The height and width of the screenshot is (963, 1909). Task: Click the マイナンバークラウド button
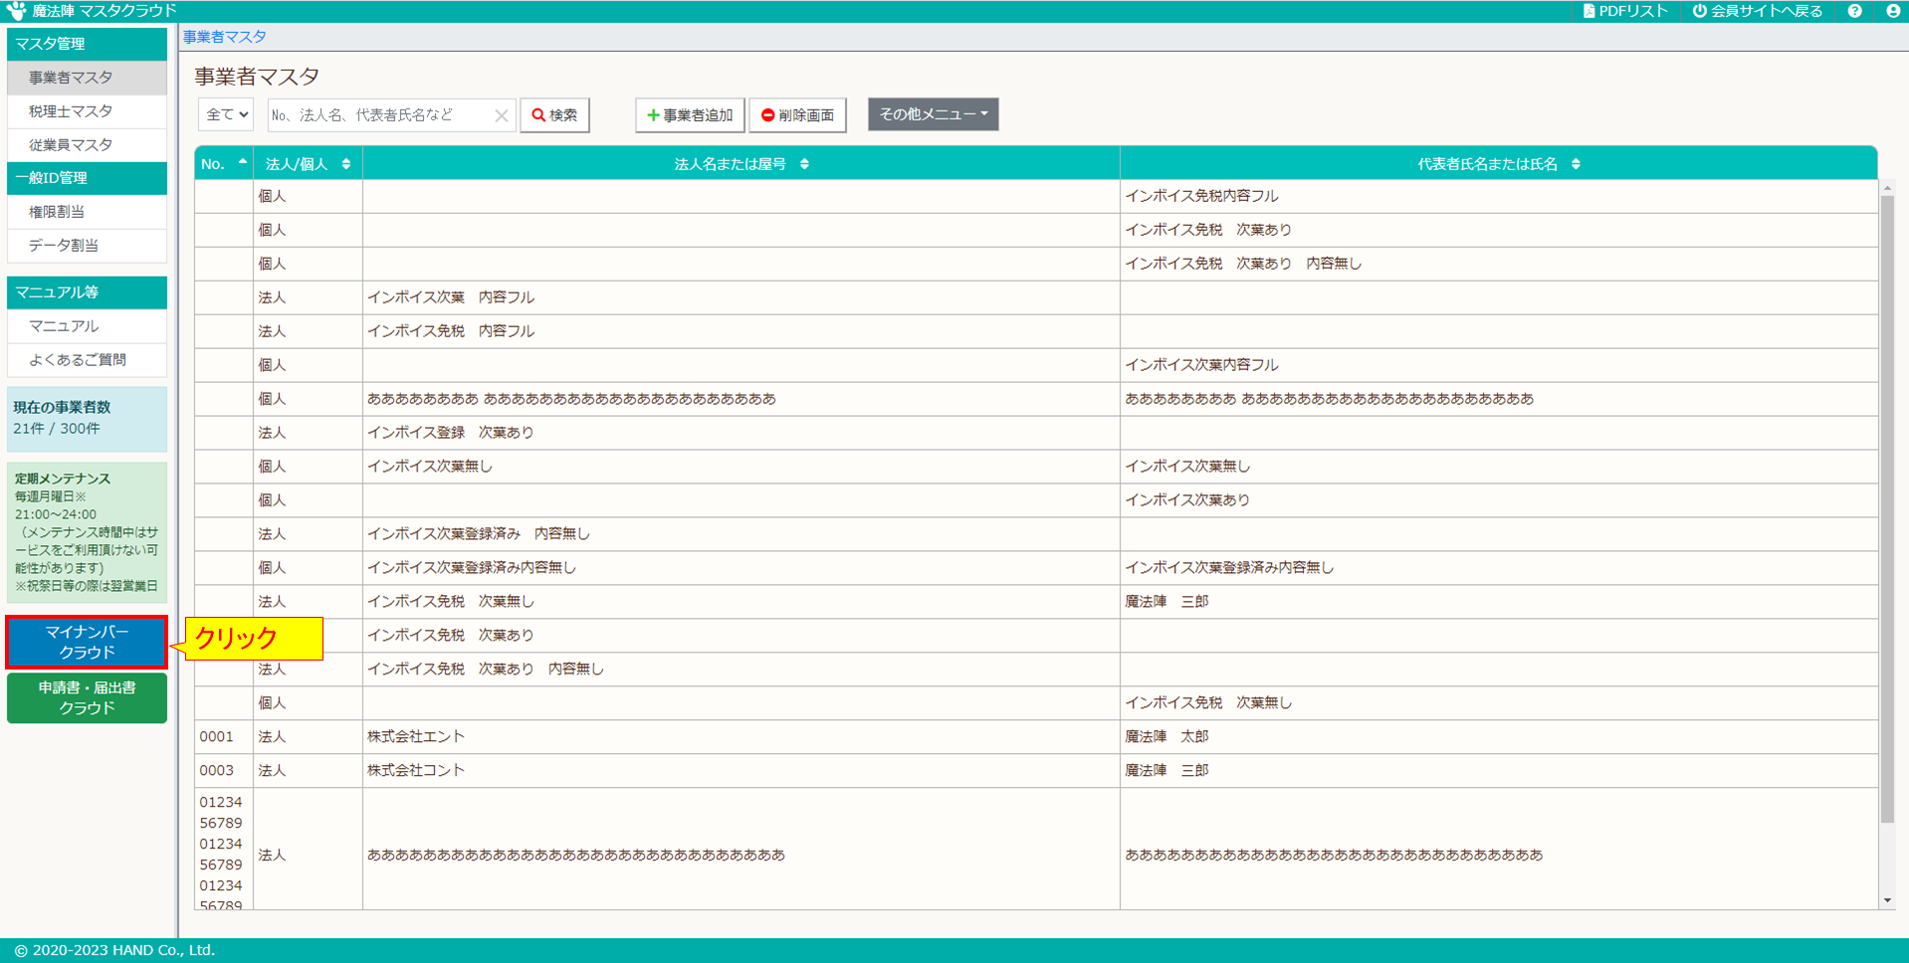tap(87, 642)
